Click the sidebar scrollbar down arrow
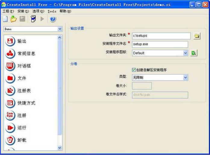Viewport: 210px width, 155px height. pyautogui.click(x=59, y=148)
